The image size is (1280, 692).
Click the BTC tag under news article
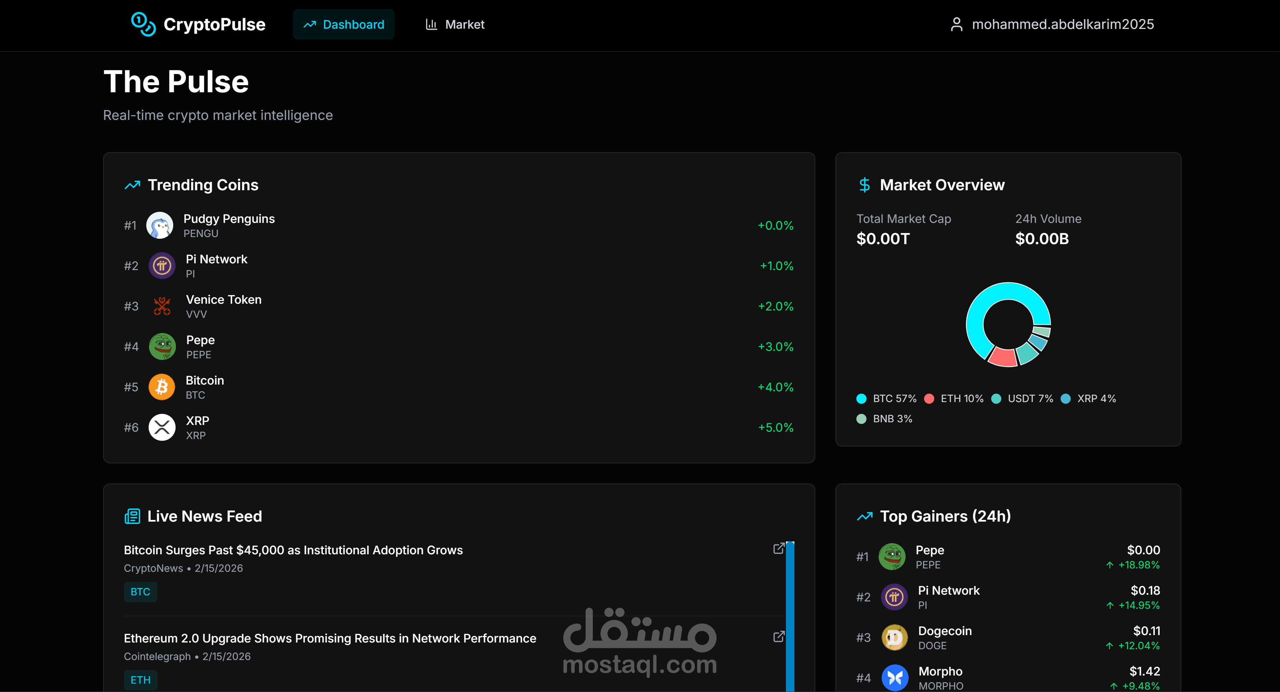pos(140,592)
